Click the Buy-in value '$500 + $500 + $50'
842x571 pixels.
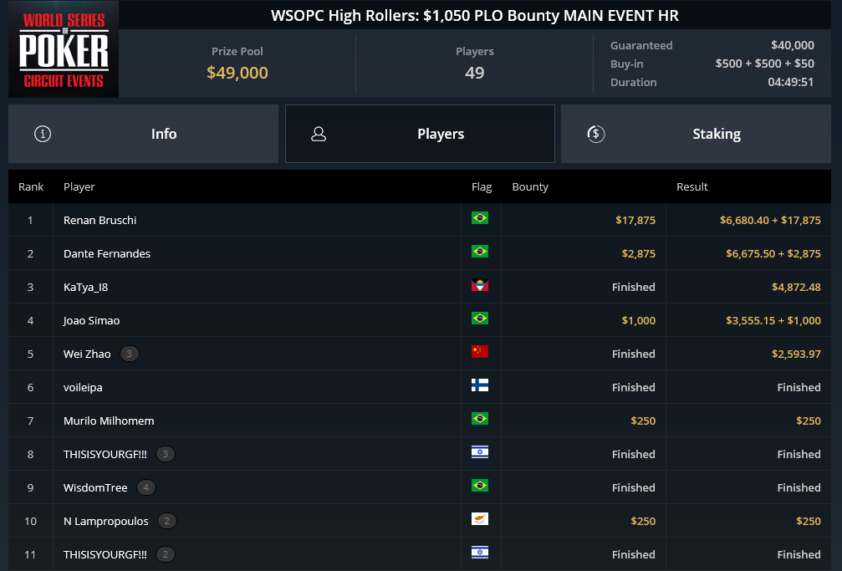click(x=765, y=64)
